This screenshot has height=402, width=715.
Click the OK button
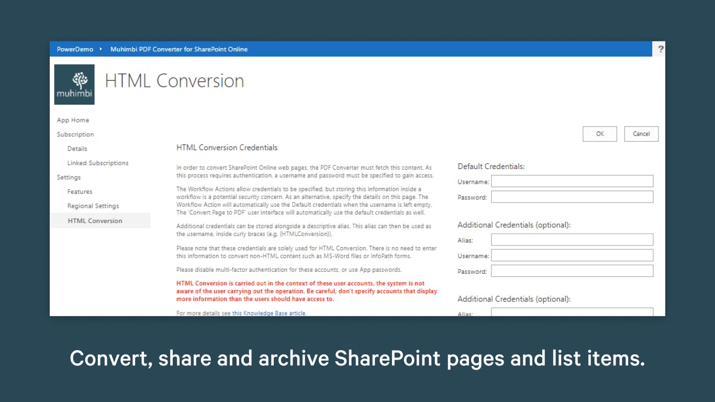[x=600, y=134]
